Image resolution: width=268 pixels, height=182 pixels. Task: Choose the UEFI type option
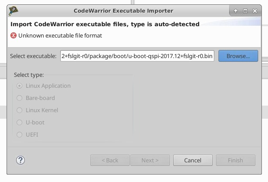[19, 135]
